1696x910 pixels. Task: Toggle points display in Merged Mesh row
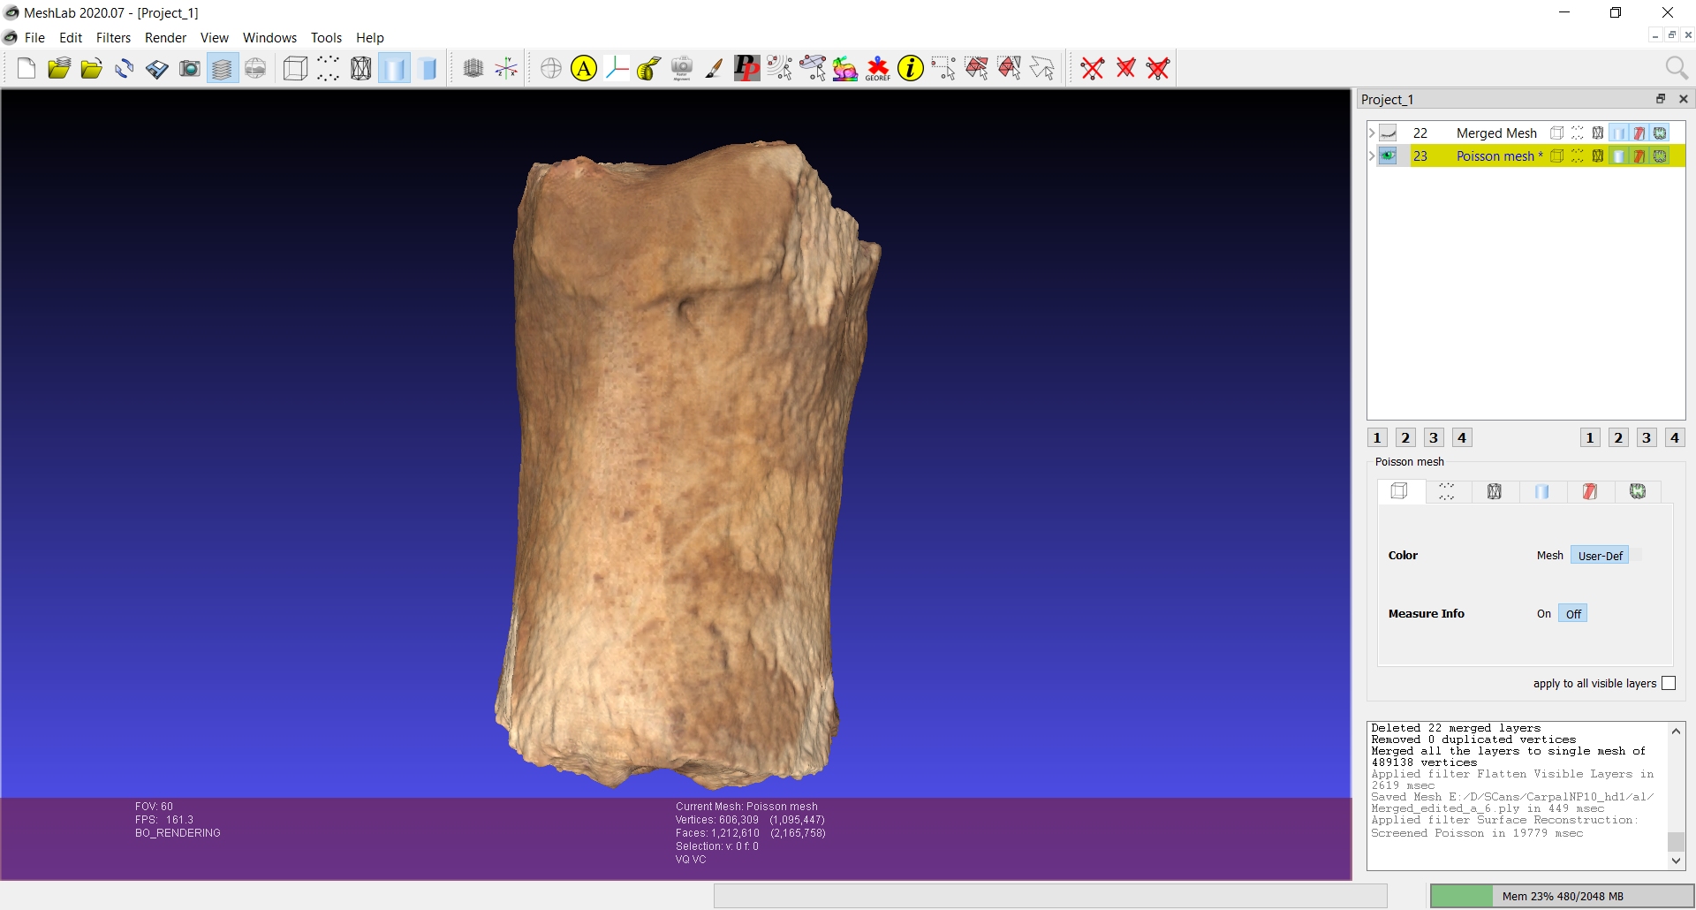pos(1578,133)
